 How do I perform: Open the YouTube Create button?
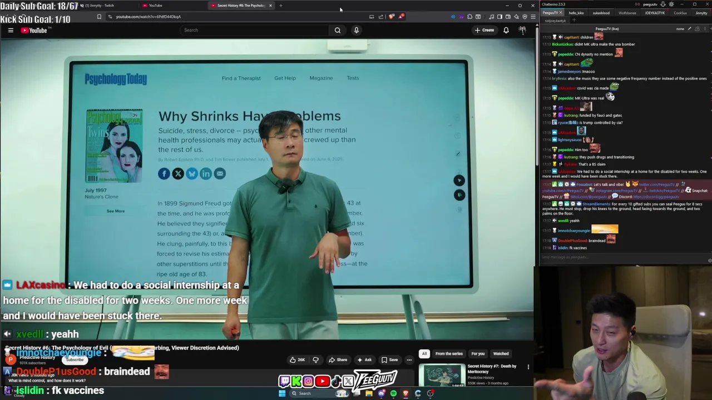point(484,30)
